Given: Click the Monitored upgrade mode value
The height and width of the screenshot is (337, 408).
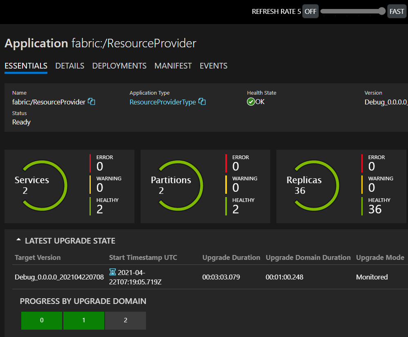Looking at the screenshot, I should [x=372, y=277].
